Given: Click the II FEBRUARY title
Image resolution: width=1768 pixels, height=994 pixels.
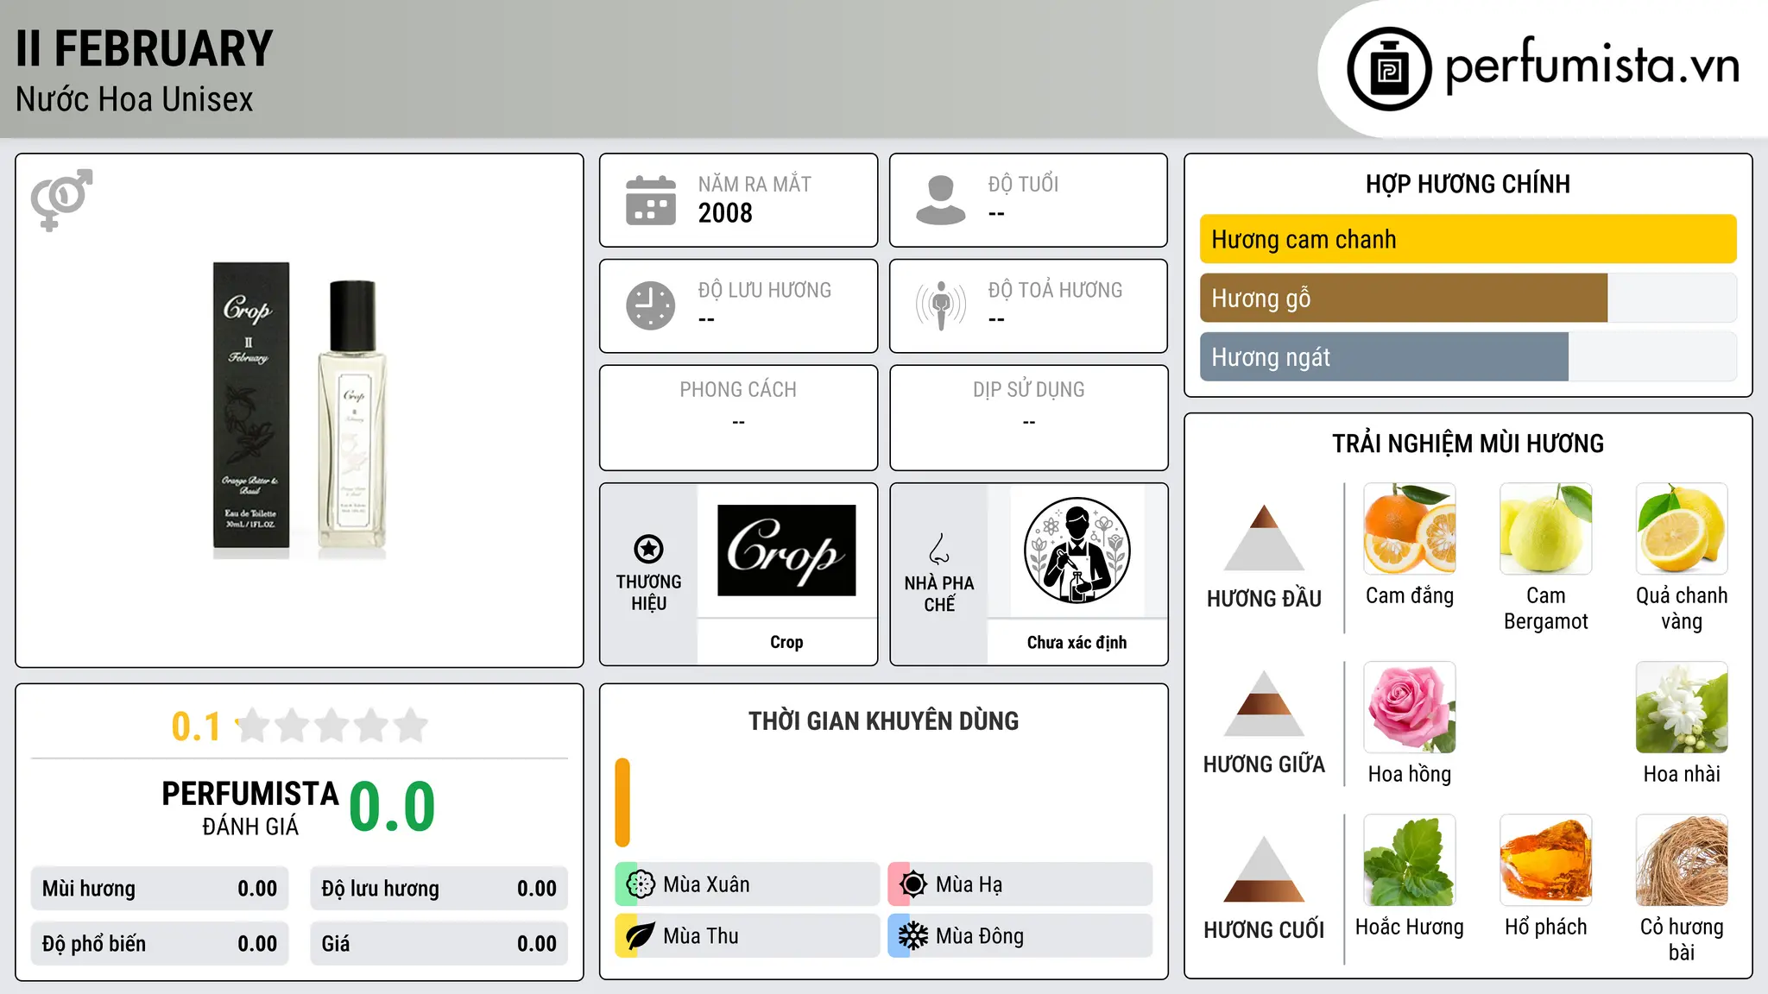Looking at the screenshot, I should [144, 48].
